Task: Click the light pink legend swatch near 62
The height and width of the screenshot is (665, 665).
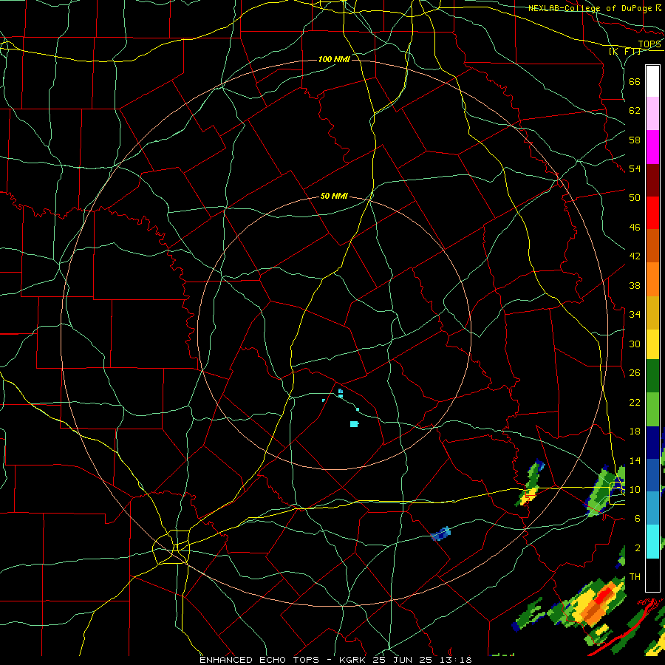Action: (x=652, y=113)
